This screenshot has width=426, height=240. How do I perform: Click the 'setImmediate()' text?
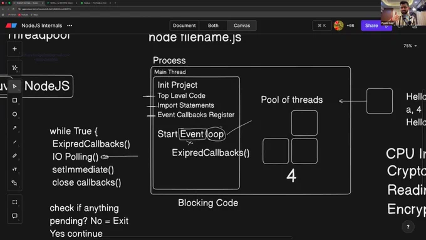coord(83,170)
